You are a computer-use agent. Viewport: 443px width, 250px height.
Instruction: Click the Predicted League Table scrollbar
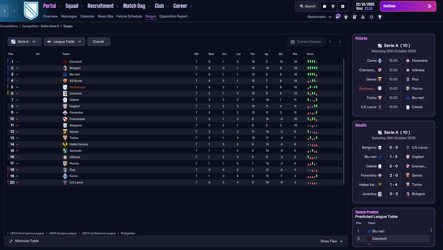pos(431,230)
